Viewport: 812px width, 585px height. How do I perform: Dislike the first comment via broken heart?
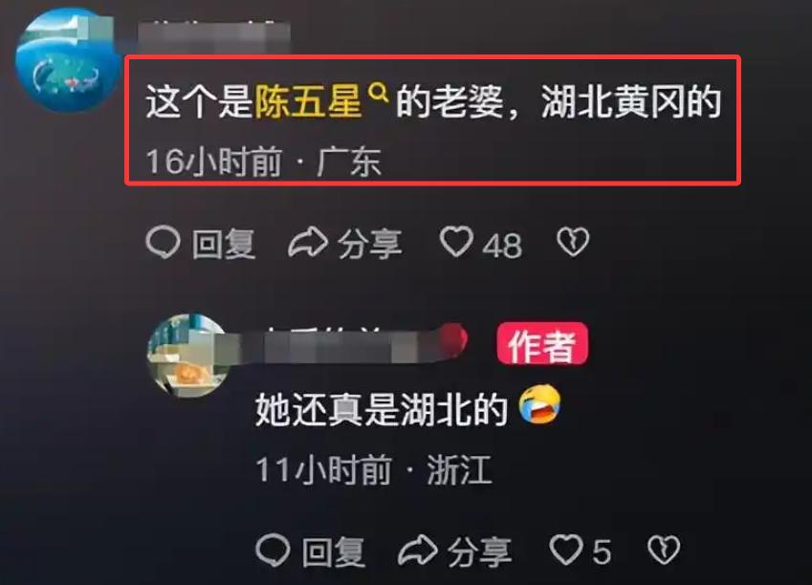pyautogui.click(x=573, y=242)
